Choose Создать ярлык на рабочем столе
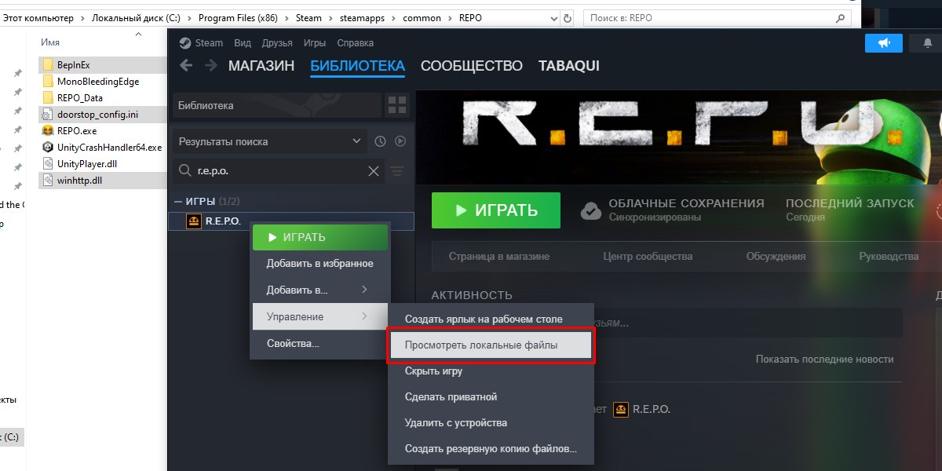The height and width of the screenshot is (471, 942). coord(491,319)
